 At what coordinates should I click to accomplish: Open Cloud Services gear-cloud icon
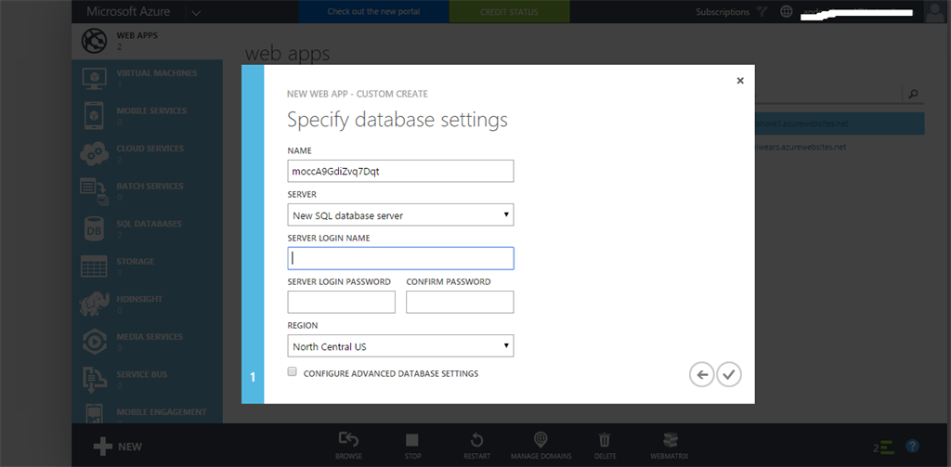tap(94, 154)
